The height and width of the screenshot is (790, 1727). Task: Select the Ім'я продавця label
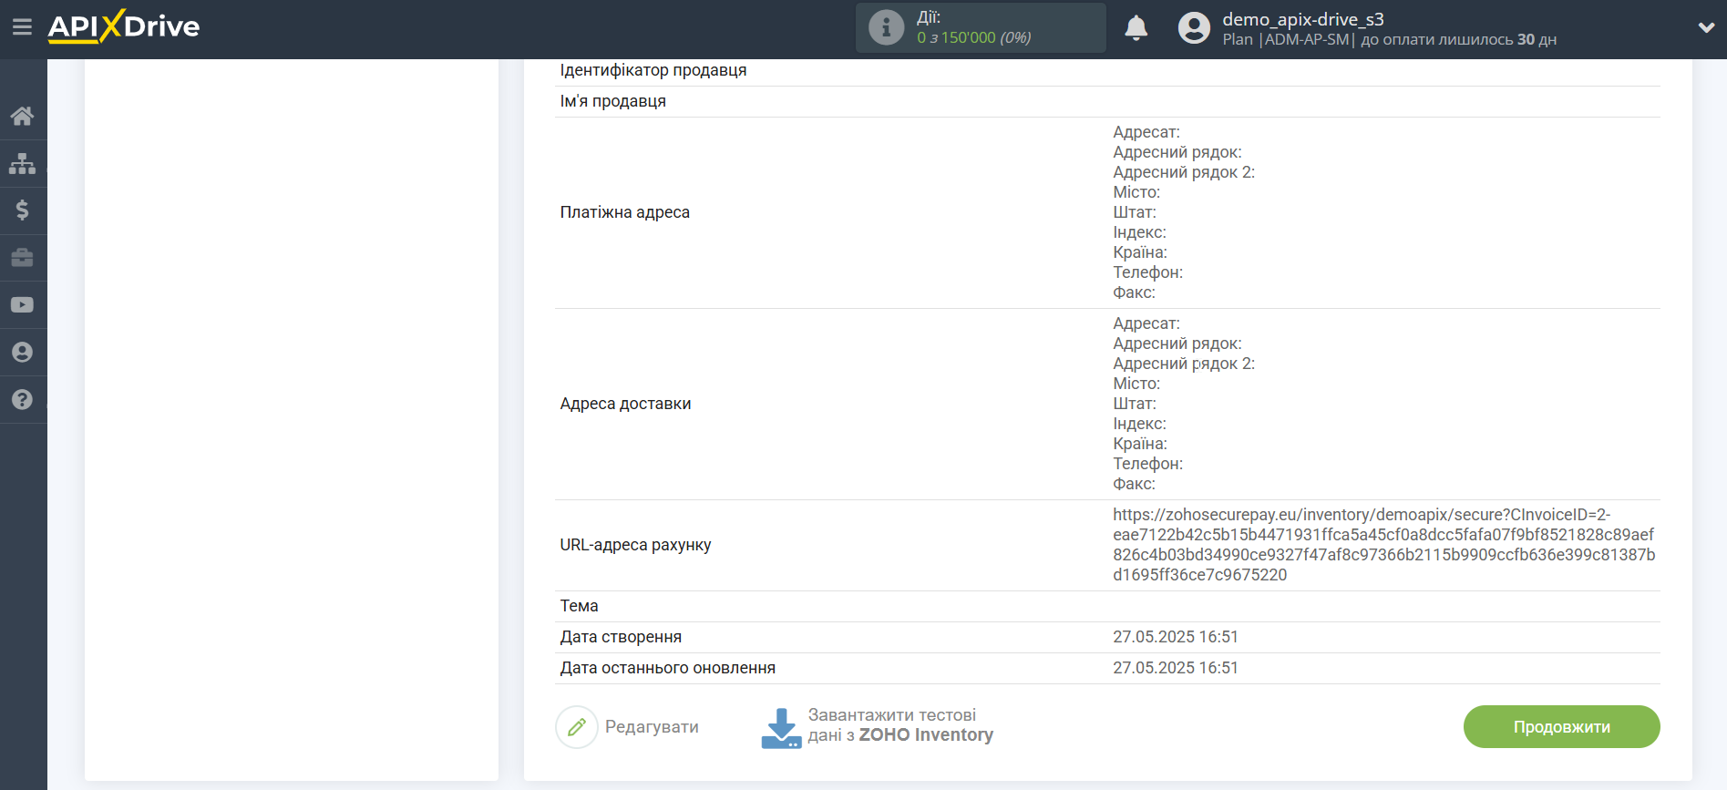click(612, 101)
